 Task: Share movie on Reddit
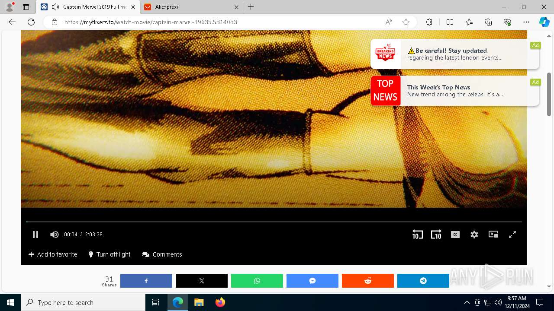tap(368, 281)
